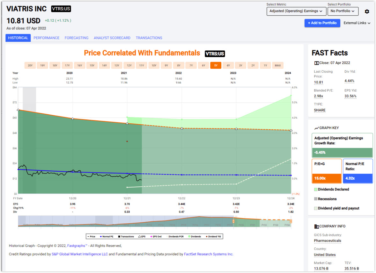Click the EPS triangle icon in the legend
Image resolution: width=376 pixels, height=273 pixels.
(x=139, y=236)
